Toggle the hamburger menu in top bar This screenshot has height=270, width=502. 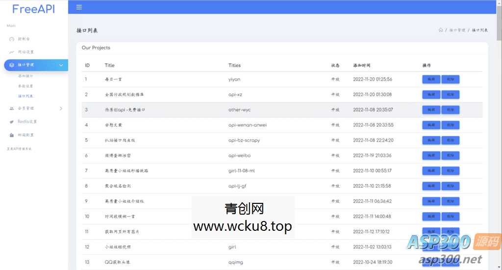click(79, 7)
